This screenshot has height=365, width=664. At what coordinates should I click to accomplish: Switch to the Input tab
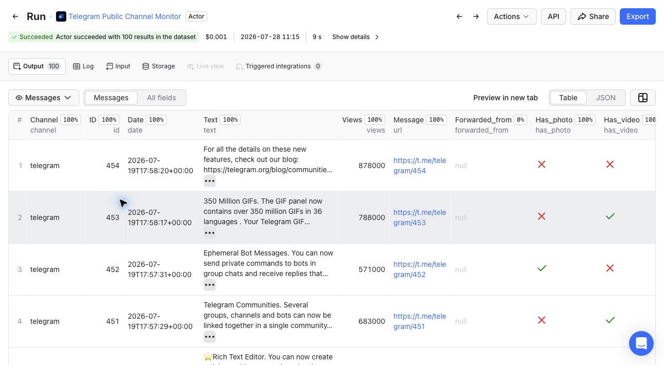tap(118, 66)
